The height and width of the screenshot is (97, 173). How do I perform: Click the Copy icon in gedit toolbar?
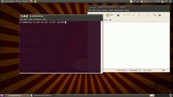pos(144,15)
